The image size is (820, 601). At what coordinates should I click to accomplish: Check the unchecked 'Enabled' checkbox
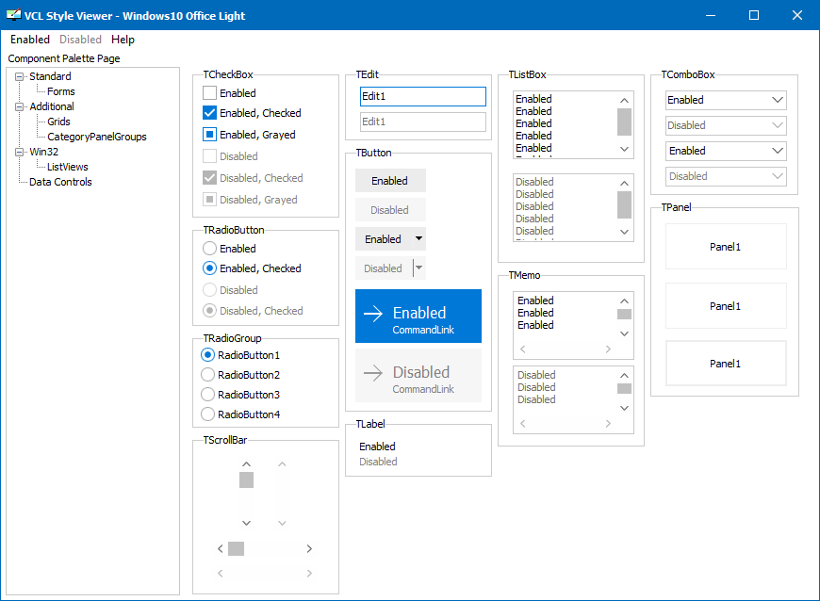pos(209,93)
